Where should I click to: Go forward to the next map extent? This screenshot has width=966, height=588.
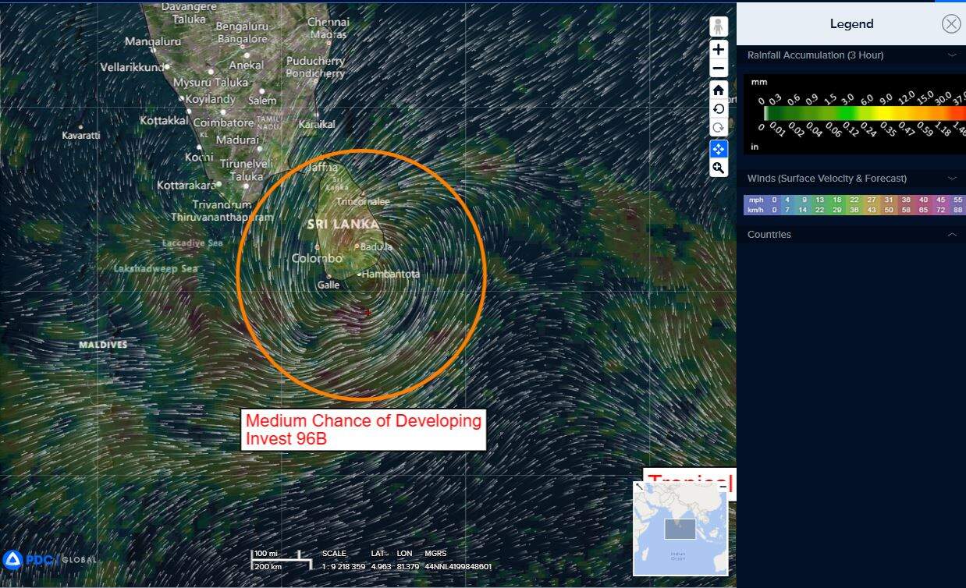coord(719,128)
